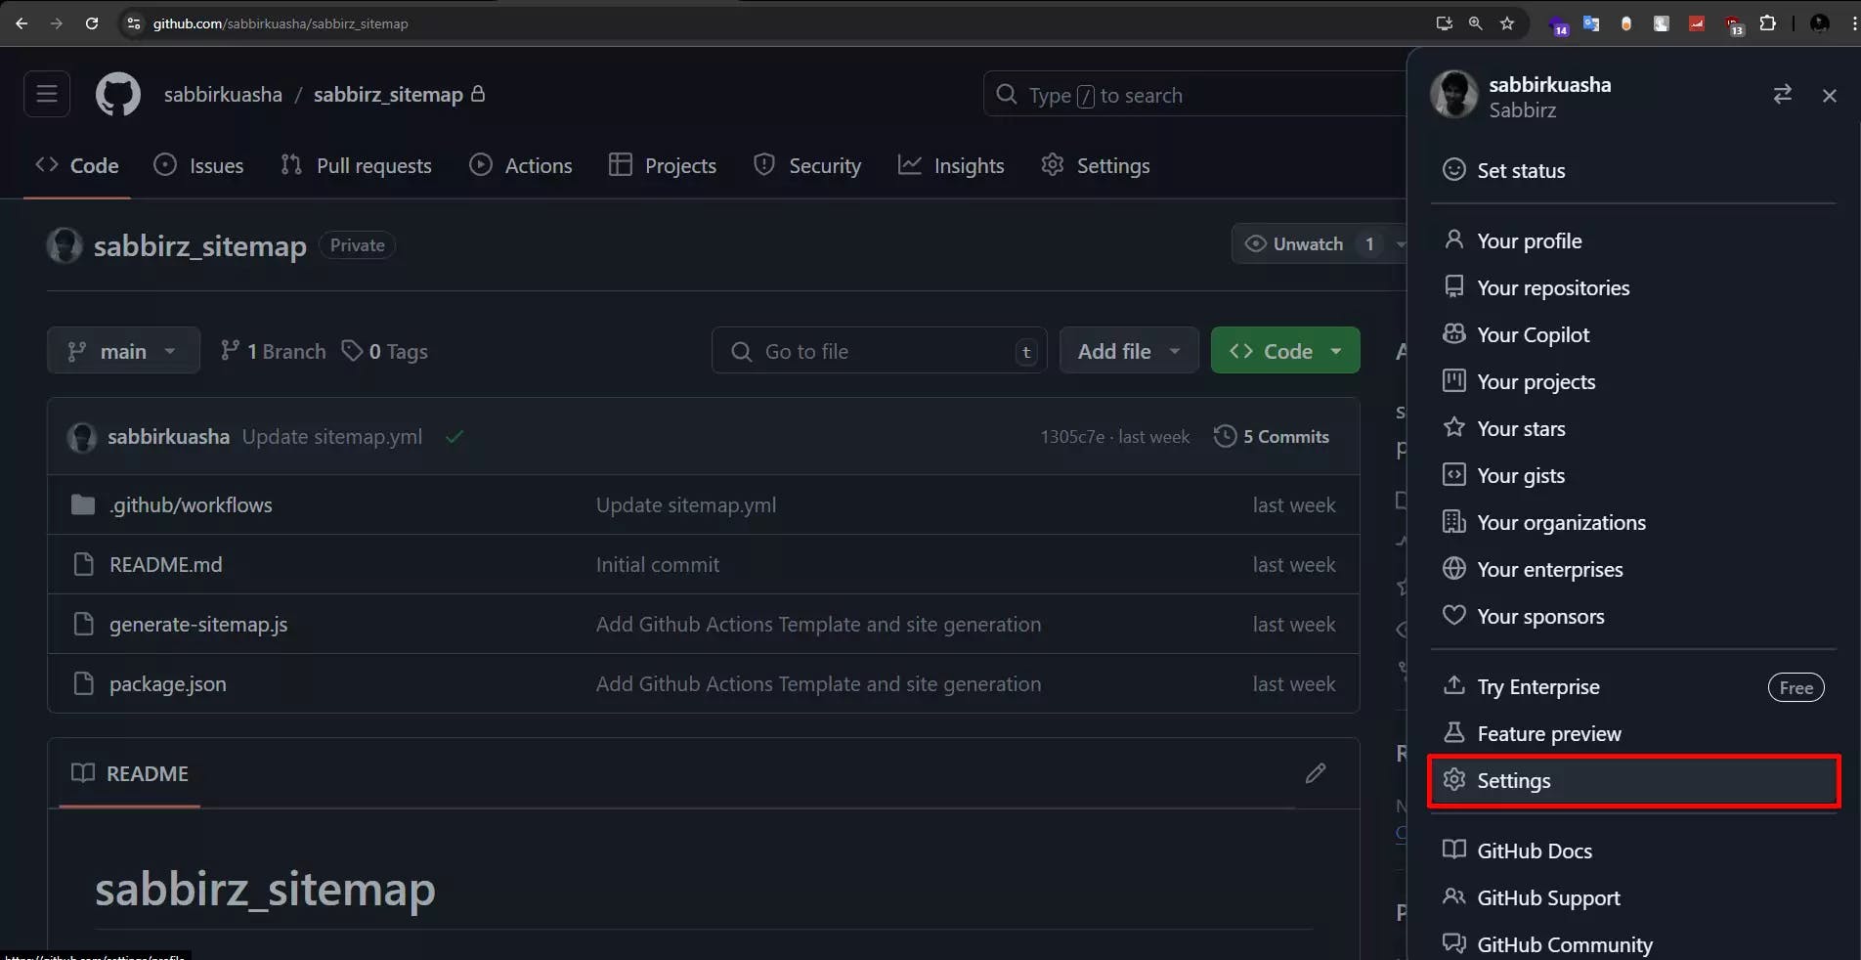This screenshot has width=1861, height=960.
Task: Open the generate-sitemap.js file
Action: (198, 625)
